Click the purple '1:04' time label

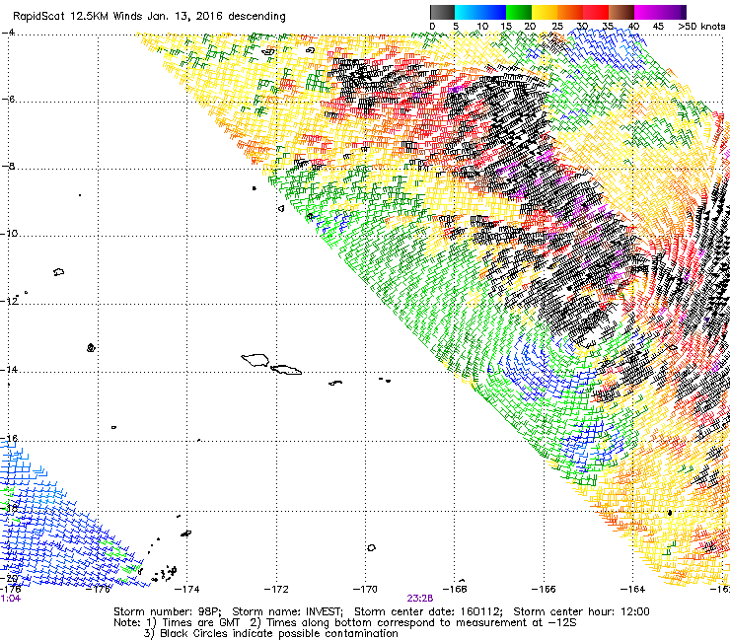pyautogui.click(x=10, y=599)
